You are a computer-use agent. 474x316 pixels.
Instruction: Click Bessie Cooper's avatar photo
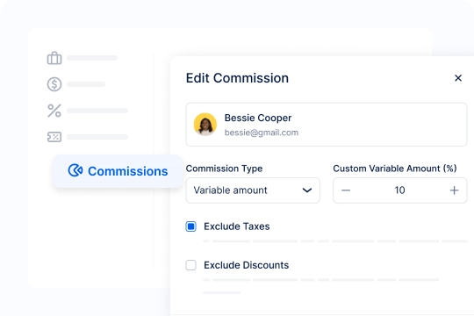pyautogui.click(x=205, y=125)
